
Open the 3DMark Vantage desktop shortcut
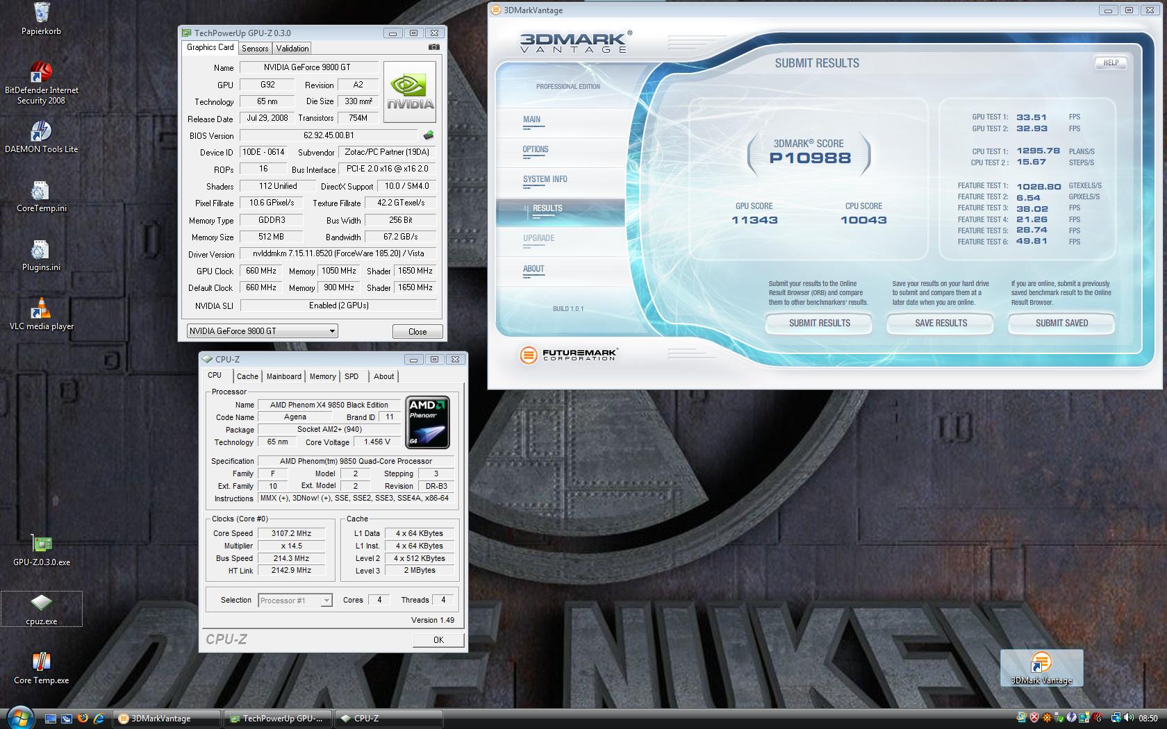(x=1041, y=668)
